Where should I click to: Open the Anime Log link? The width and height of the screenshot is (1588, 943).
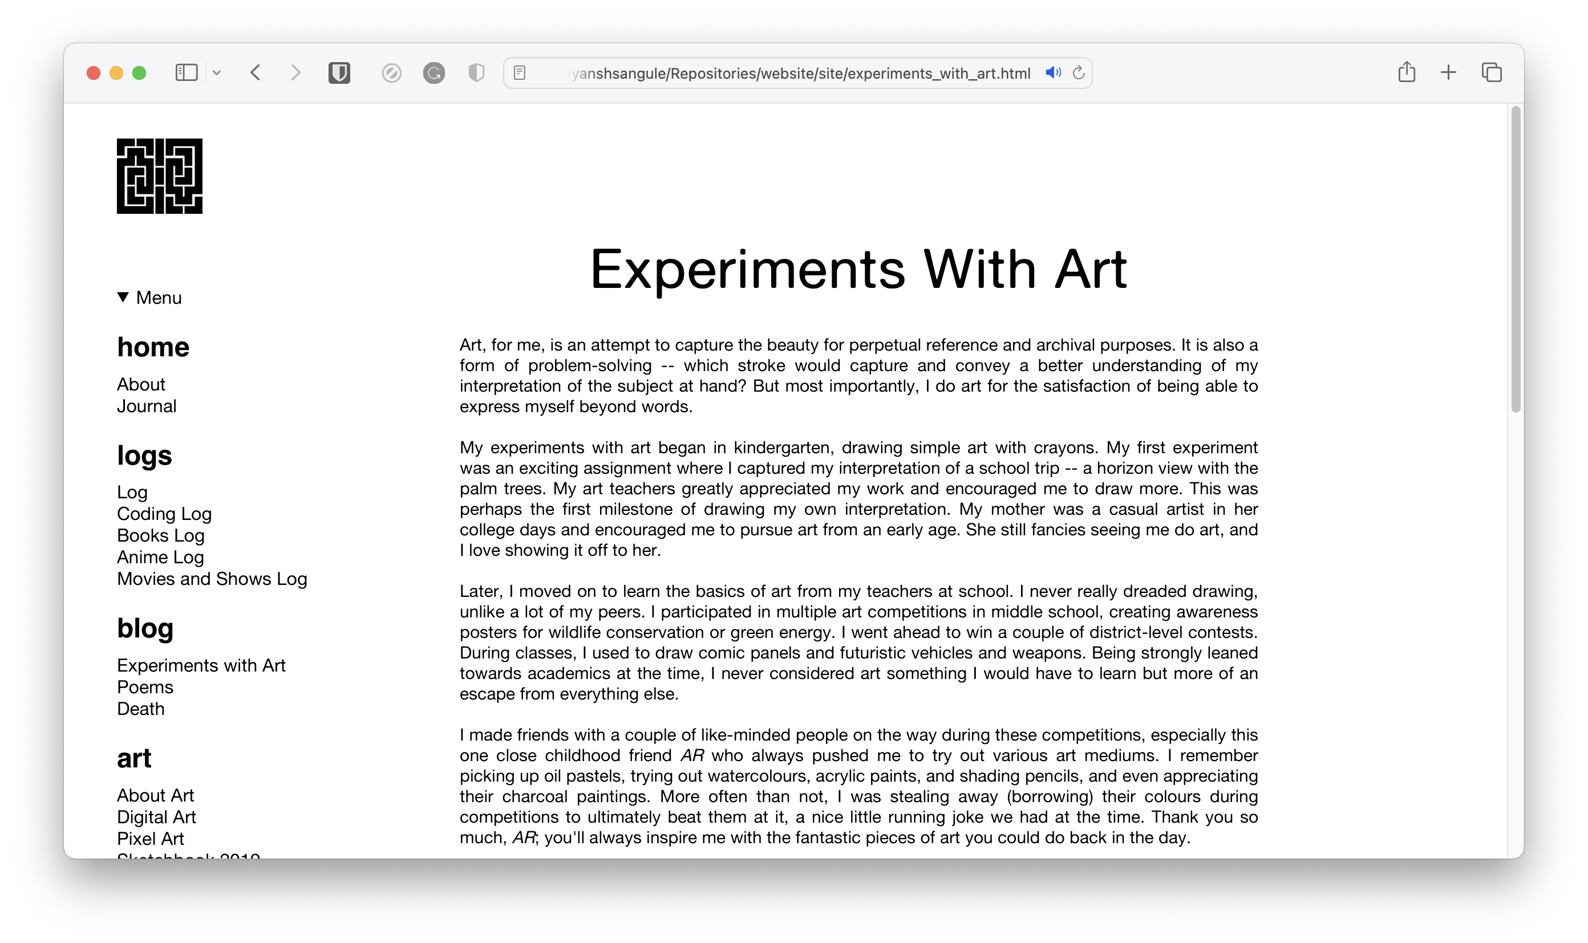pyautogui.click(x=160, y=557)
